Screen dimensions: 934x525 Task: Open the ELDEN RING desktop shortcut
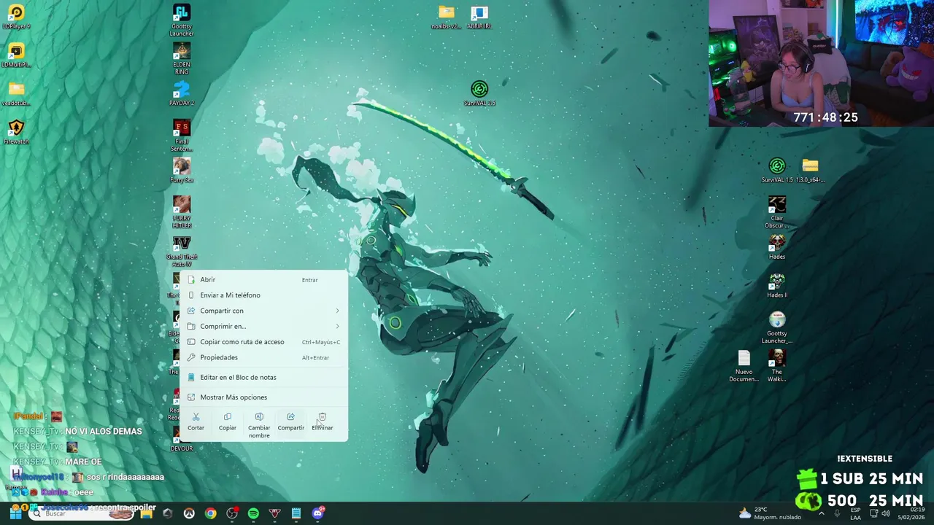point(182,59)
